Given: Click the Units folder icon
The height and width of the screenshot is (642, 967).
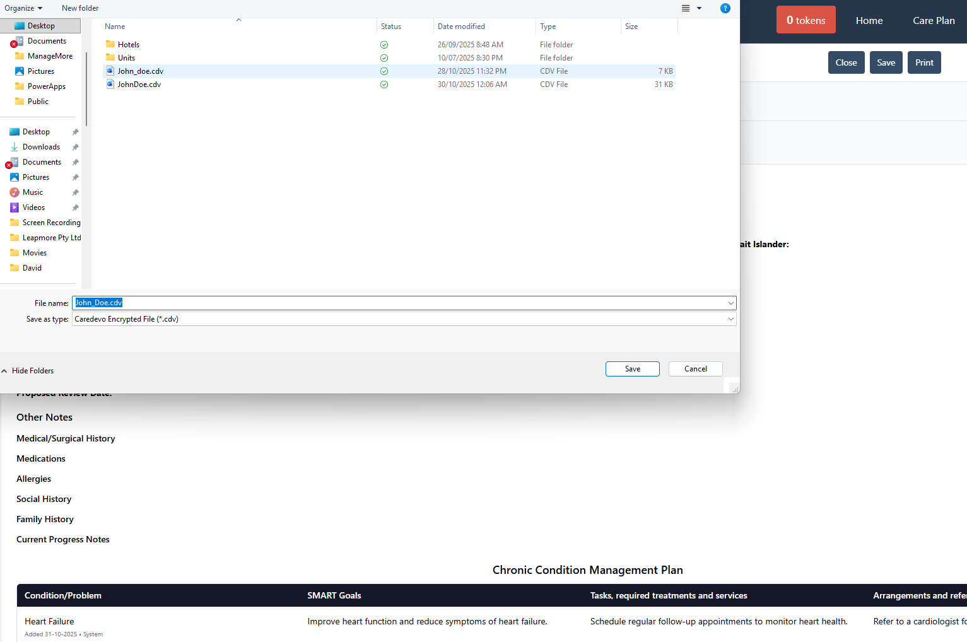Looking at the screenshot, I should point(110,58).
